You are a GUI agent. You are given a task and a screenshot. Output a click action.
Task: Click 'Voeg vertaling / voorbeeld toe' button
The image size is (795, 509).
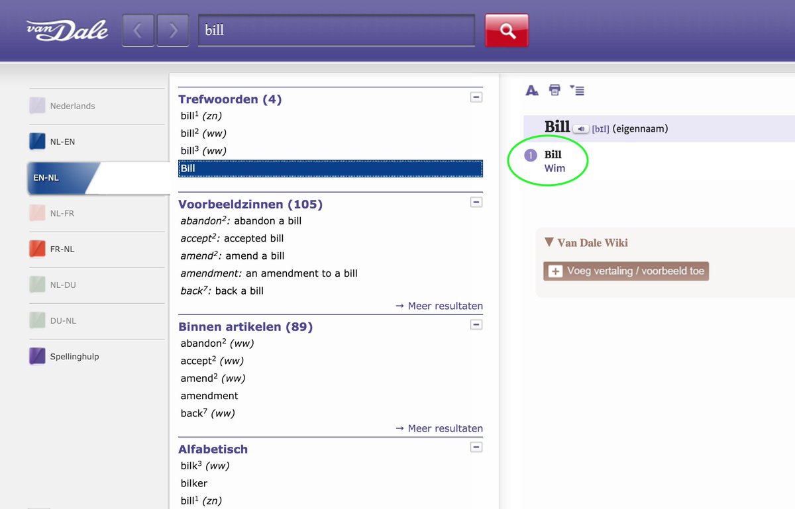click(626, 271)
